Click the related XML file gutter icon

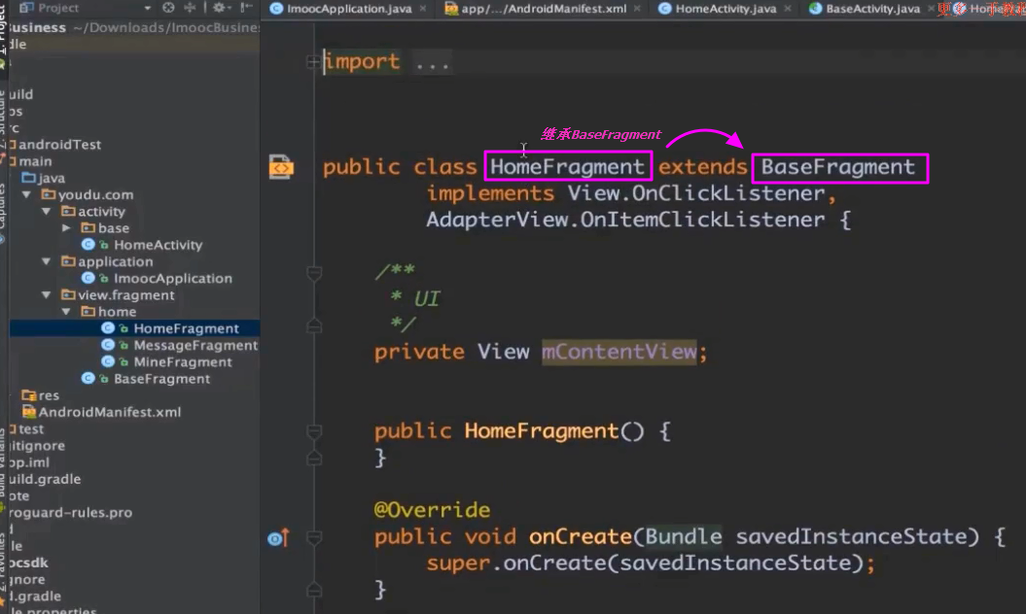point(281,167)
